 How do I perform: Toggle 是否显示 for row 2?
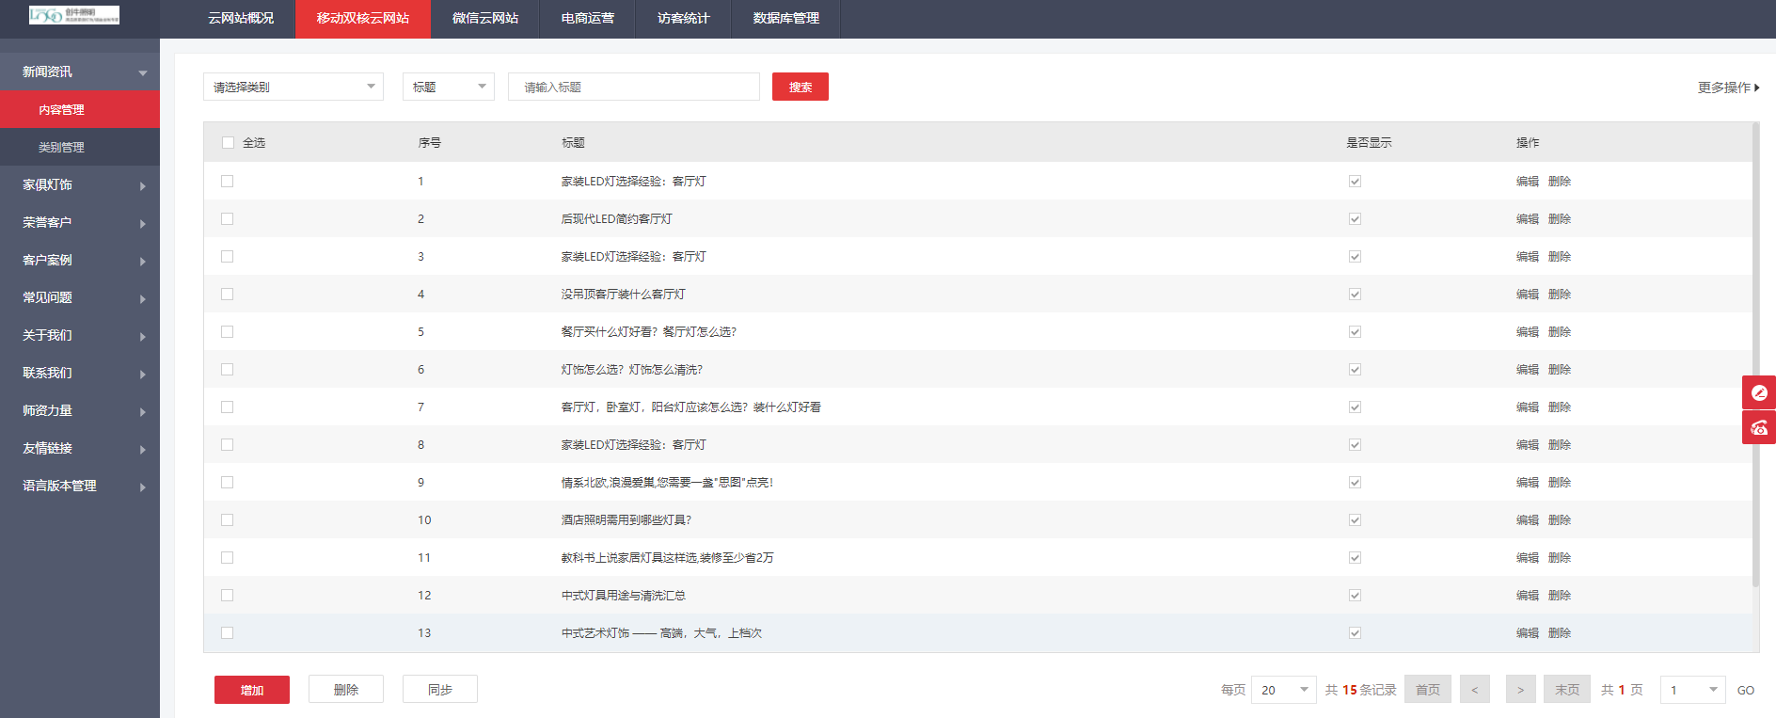[1355, 218]
